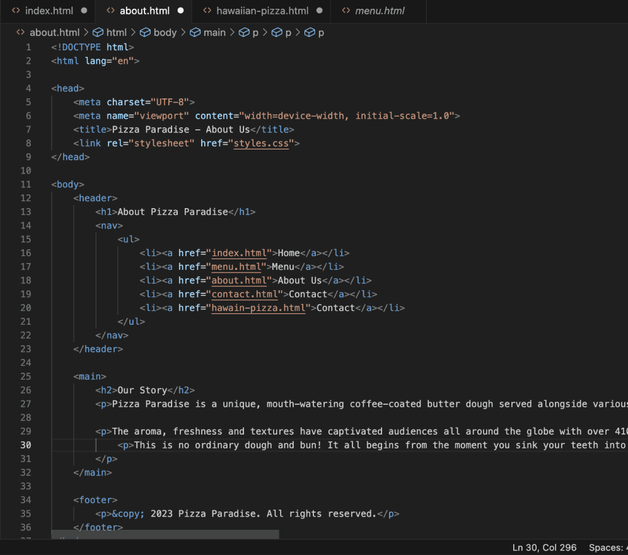Viewport: 628px width, 555px height.
Task: Click the opening nav tag on line 14
Action: [x=109, y=226]
